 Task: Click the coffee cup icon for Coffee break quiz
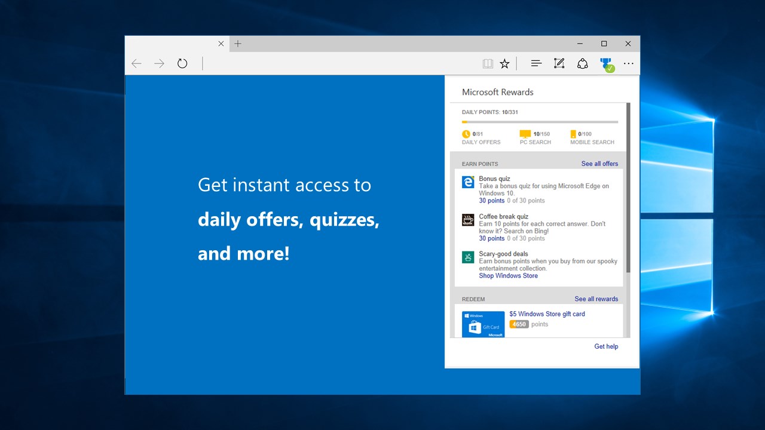tap(467, 220)
